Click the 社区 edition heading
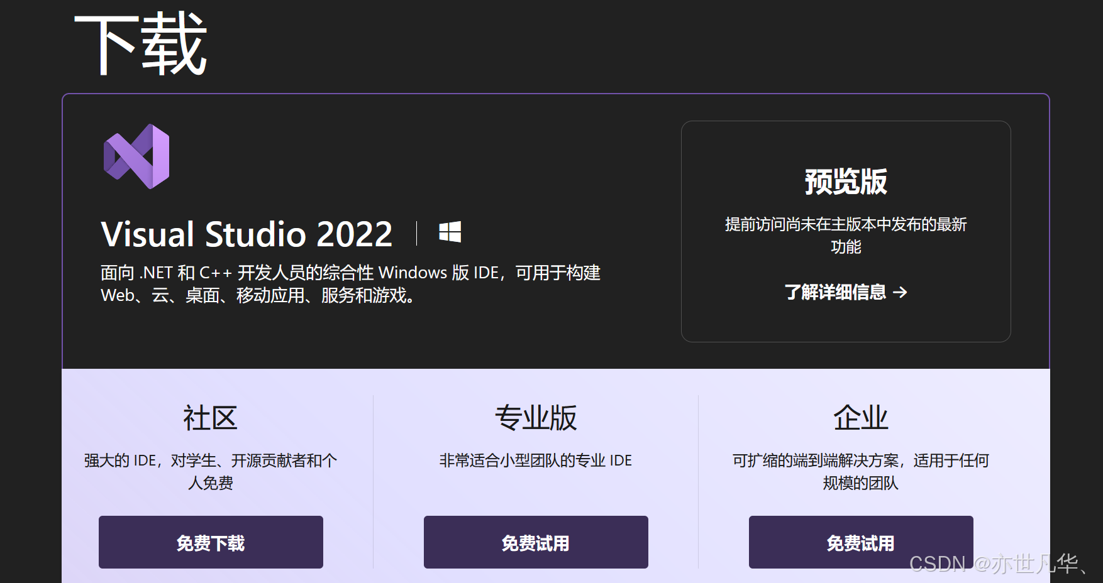The image size is (1103, 583). point(210,418)
